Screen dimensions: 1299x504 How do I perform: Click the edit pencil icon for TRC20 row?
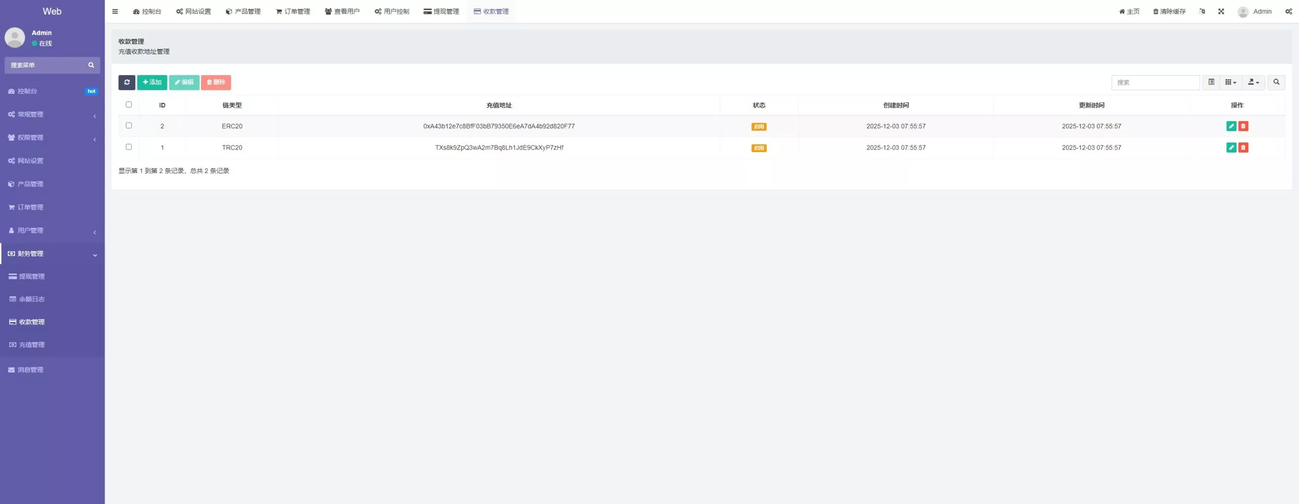point(1231,148)
